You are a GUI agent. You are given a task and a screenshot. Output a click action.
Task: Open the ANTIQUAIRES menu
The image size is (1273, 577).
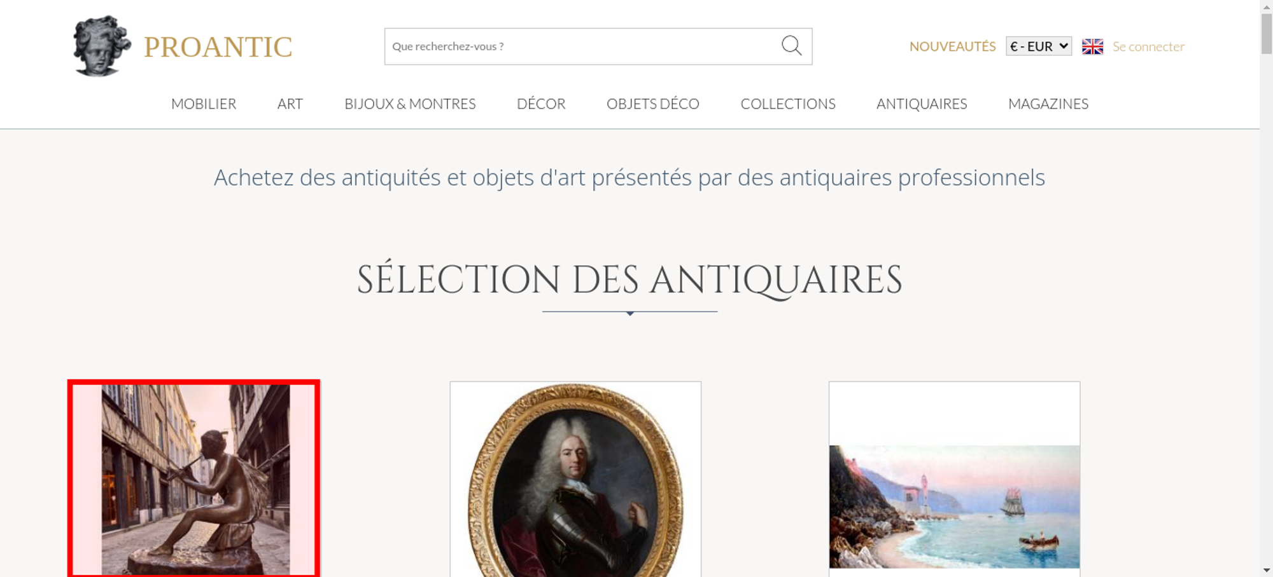coord(922,104)
